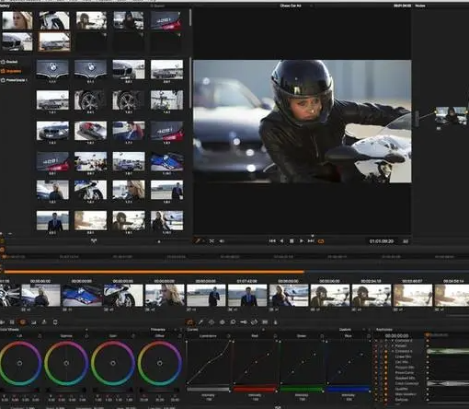The image size is (469, 409).
Task: Click the orange mini-timeline progress bar
Action: tap(154, 272)
